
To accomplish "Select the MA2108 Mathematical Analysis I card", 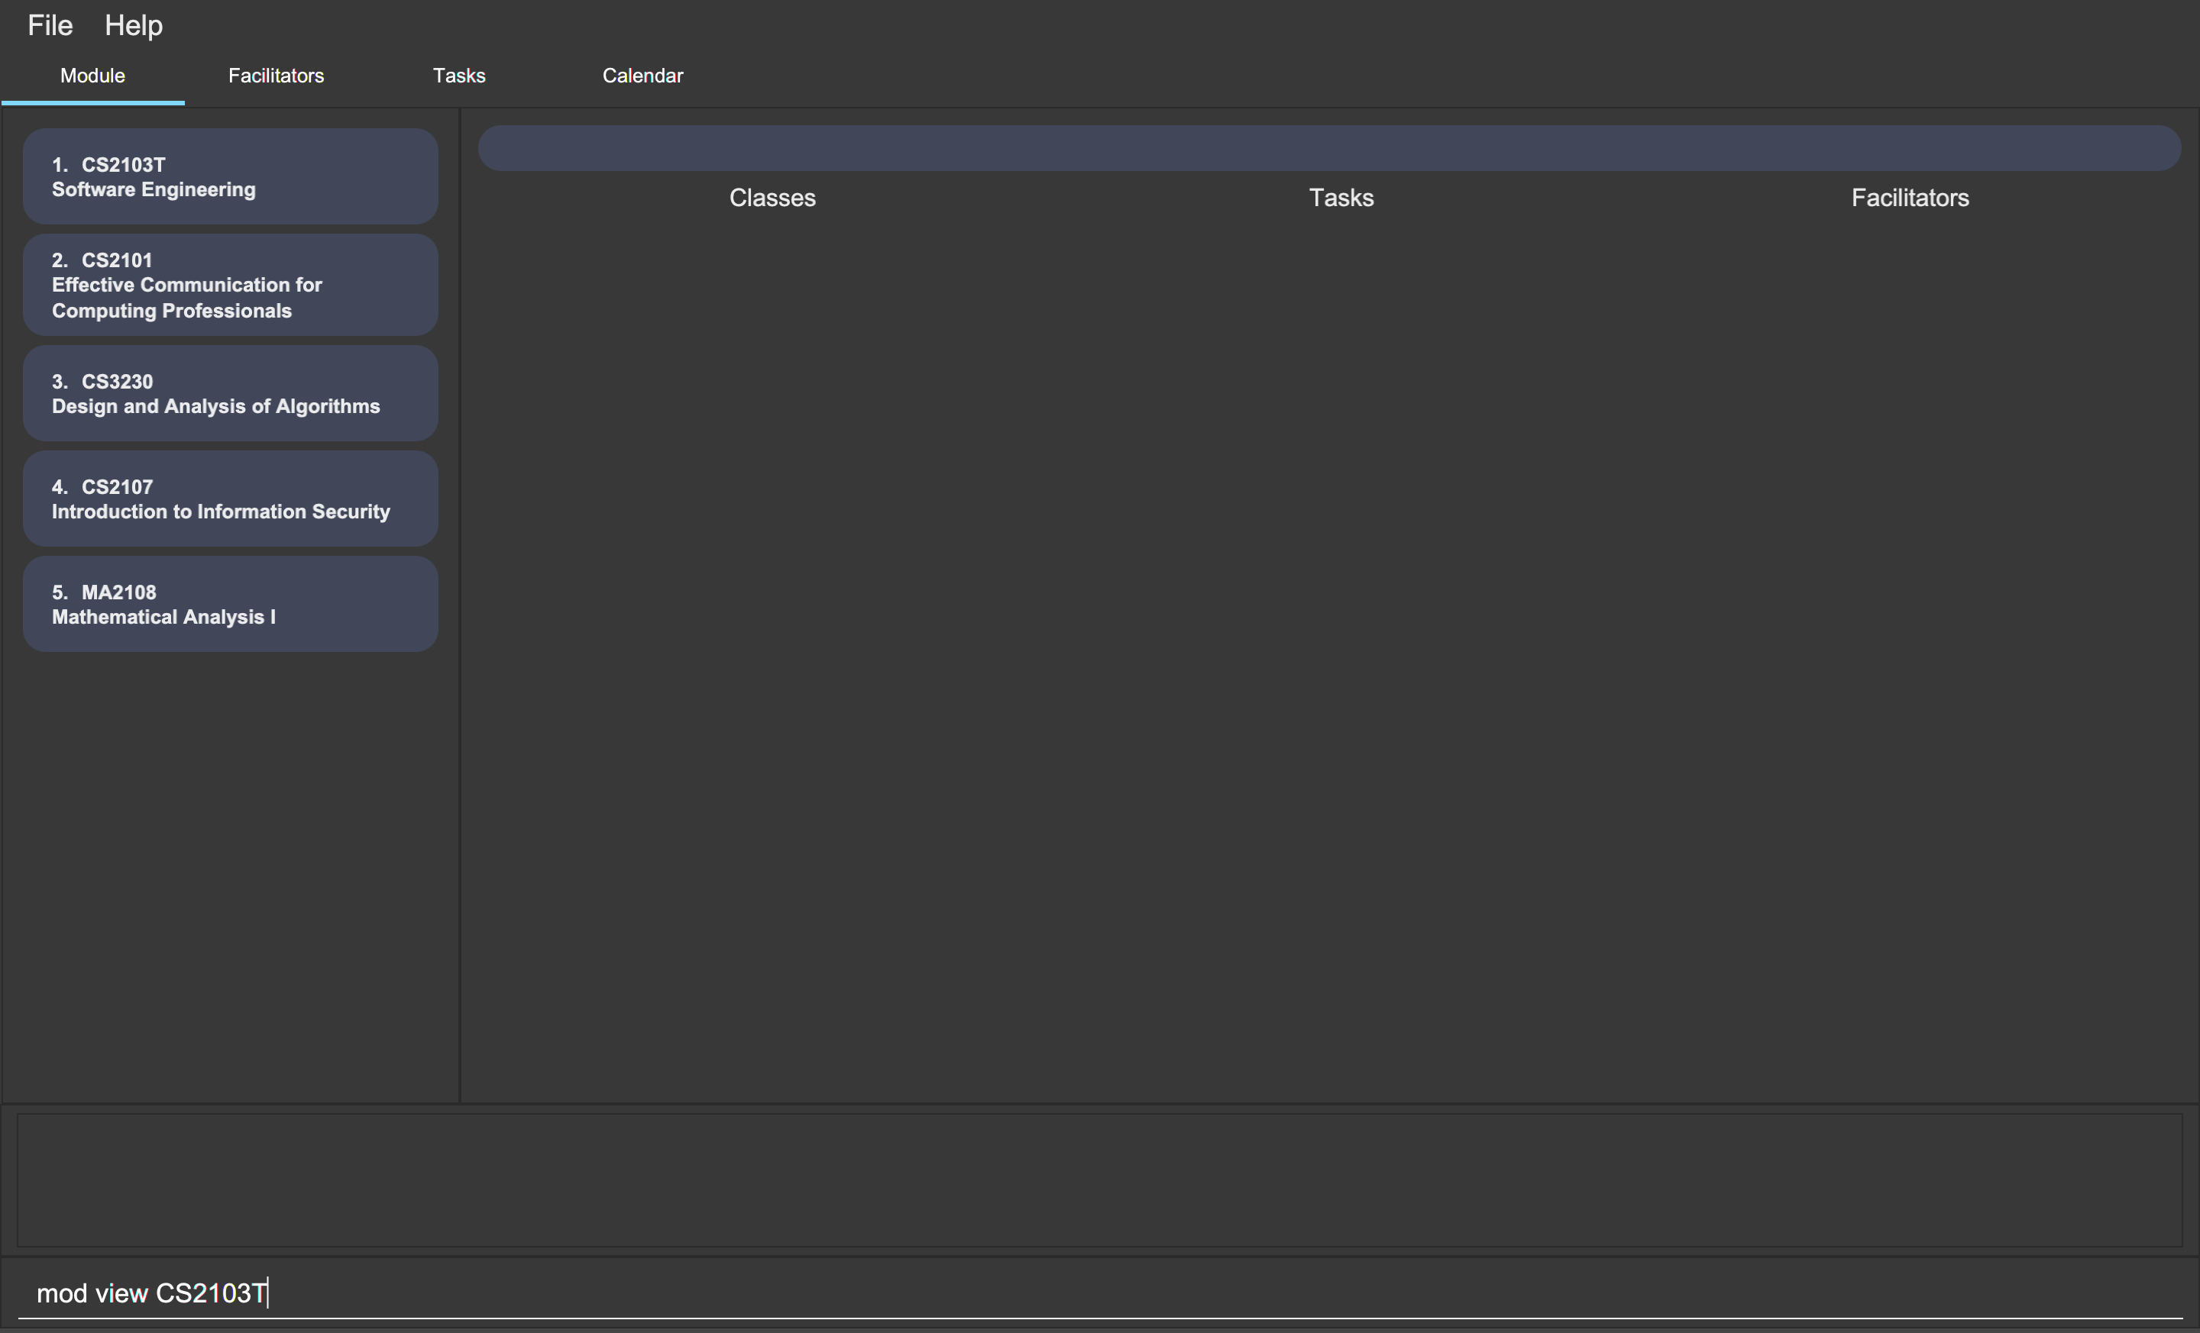I will (231, 604).
